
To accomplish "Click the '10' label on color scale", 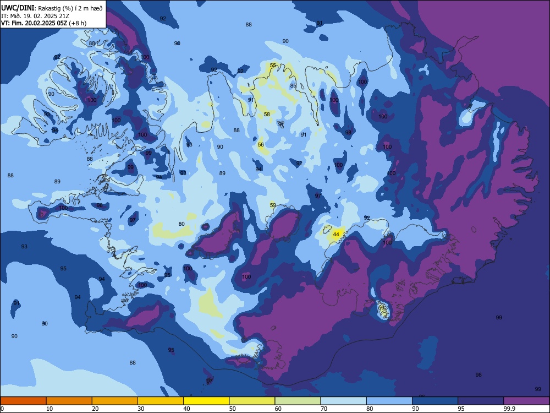I will (x=50, y=409).
